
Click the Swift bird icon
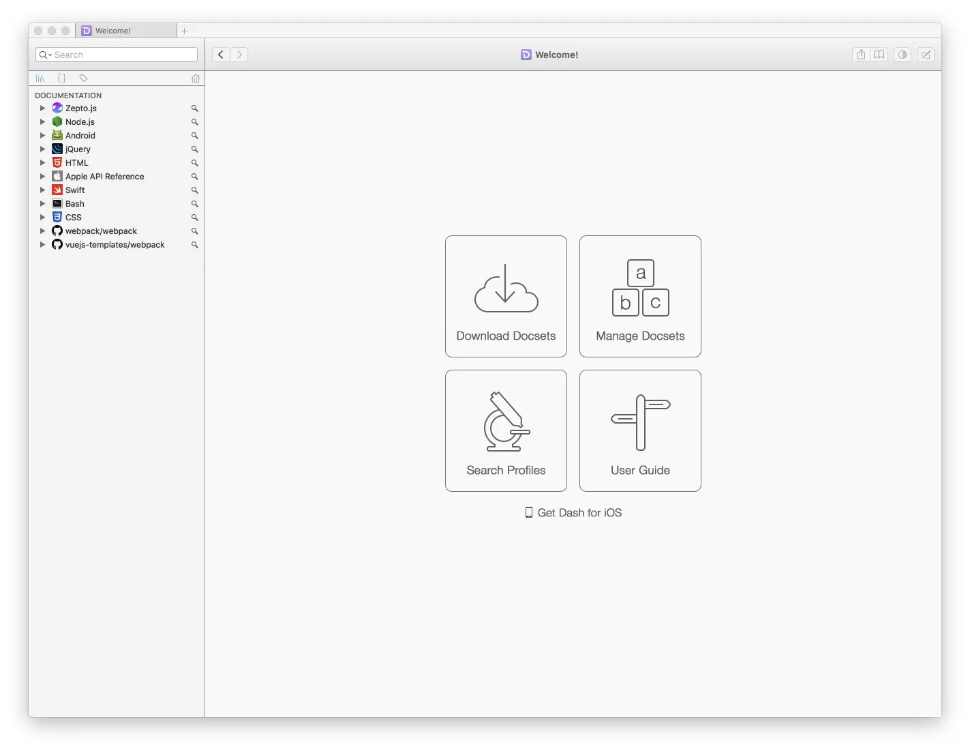click(x=57, y=190)
